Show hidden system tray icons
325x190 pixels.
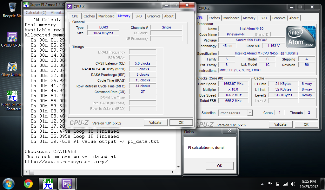[x=262, y=184]
